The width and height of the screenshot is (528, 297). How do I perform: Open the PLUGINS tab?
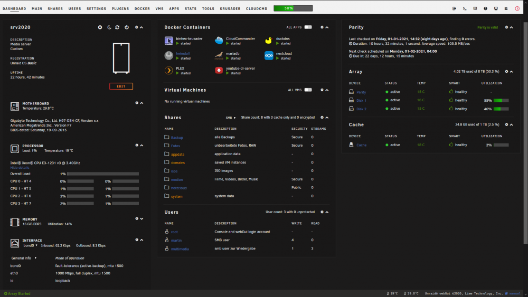point(120,9)
